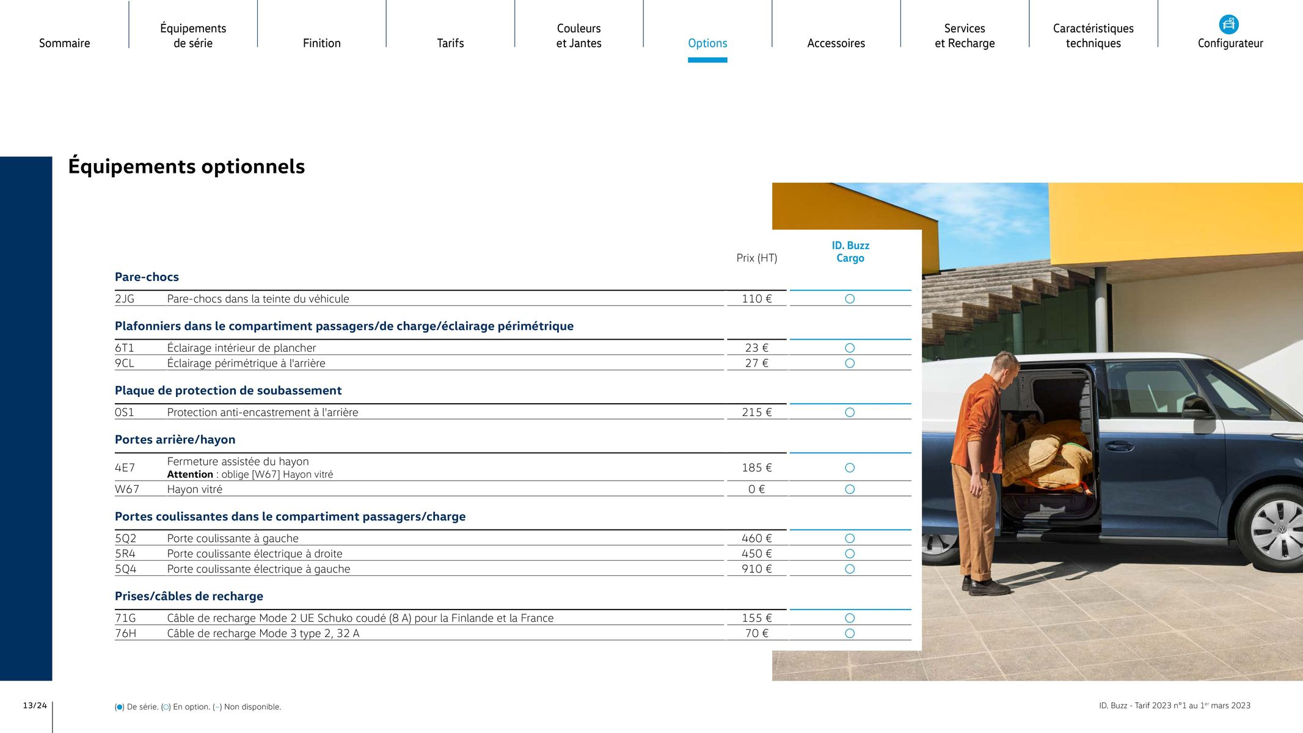Screen dimensions: 1303x733
Task: Select option circle for 4E7 Fermeture assistée
Action: pyautogui.click(x=850, y=467)
